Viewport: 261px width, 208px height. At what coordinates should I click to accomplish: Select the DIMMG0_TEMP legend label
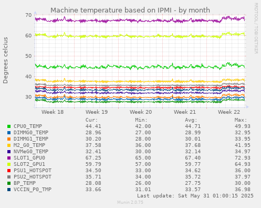(31, 133)
